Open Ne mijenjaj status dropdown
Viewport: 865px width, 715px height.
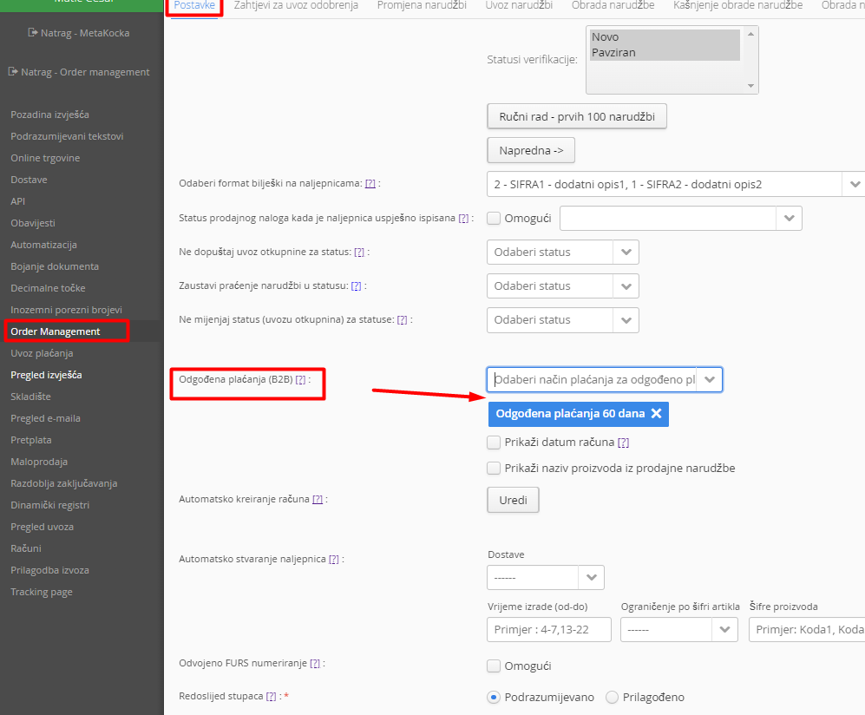pos(626,320)
